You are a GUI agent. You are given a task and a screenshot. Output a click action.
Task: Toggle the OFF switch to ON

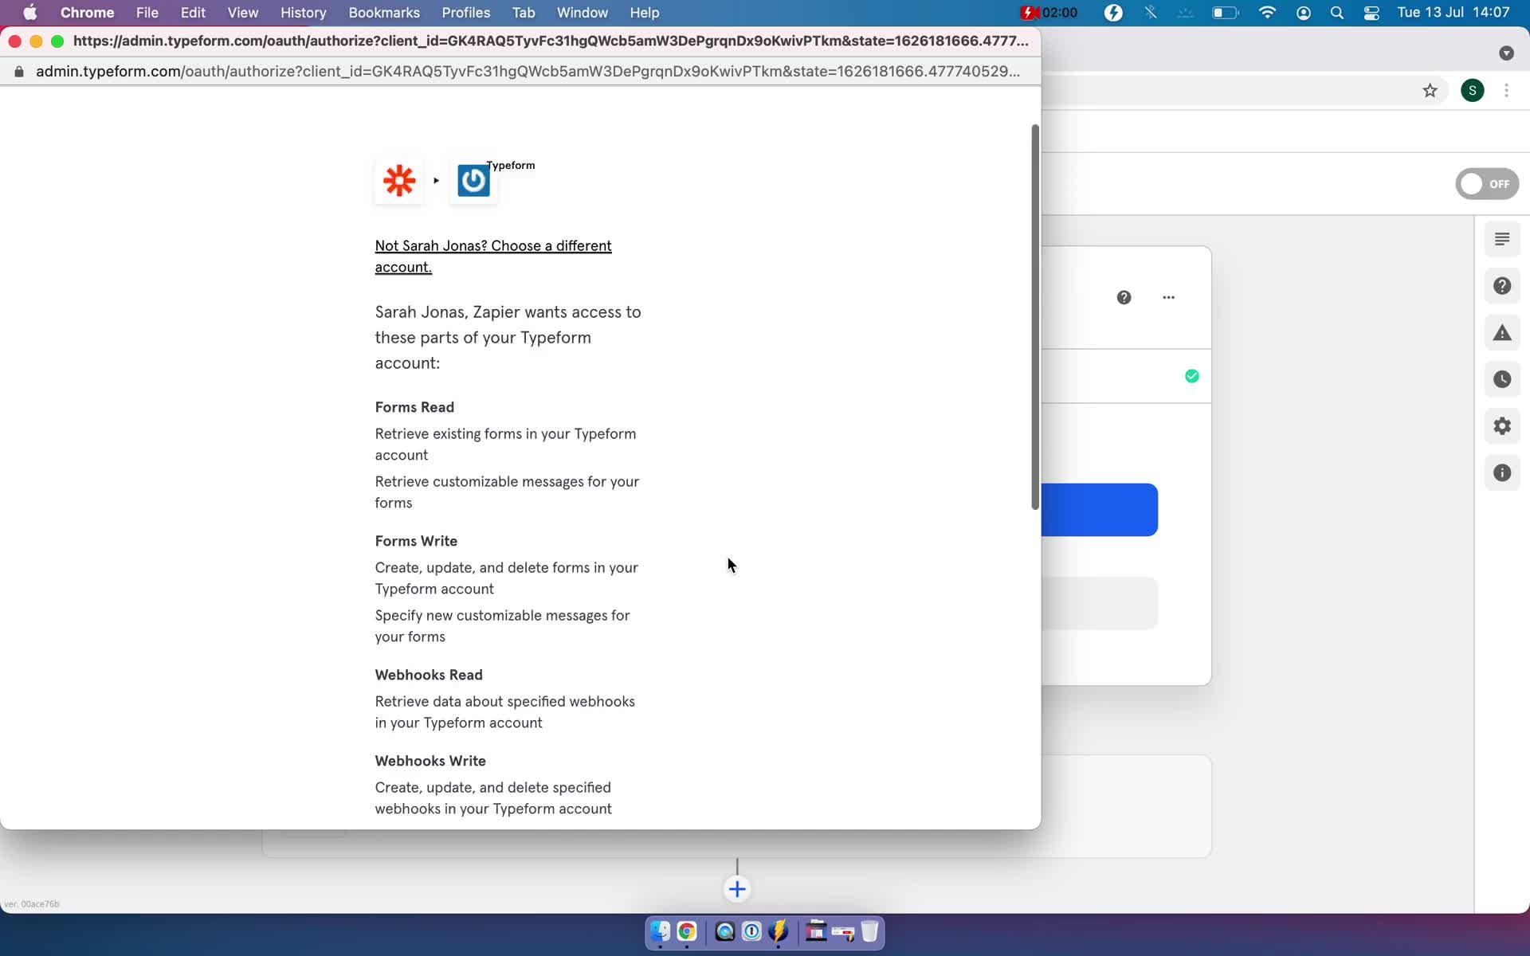[1486, 184]
